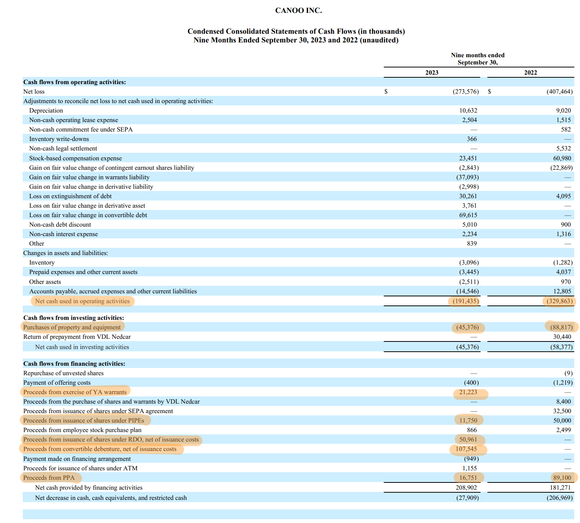580x523 pixels.
Task: Click highlighted 2022 PPA proceeds value 89,100
Action: (562, 478)
